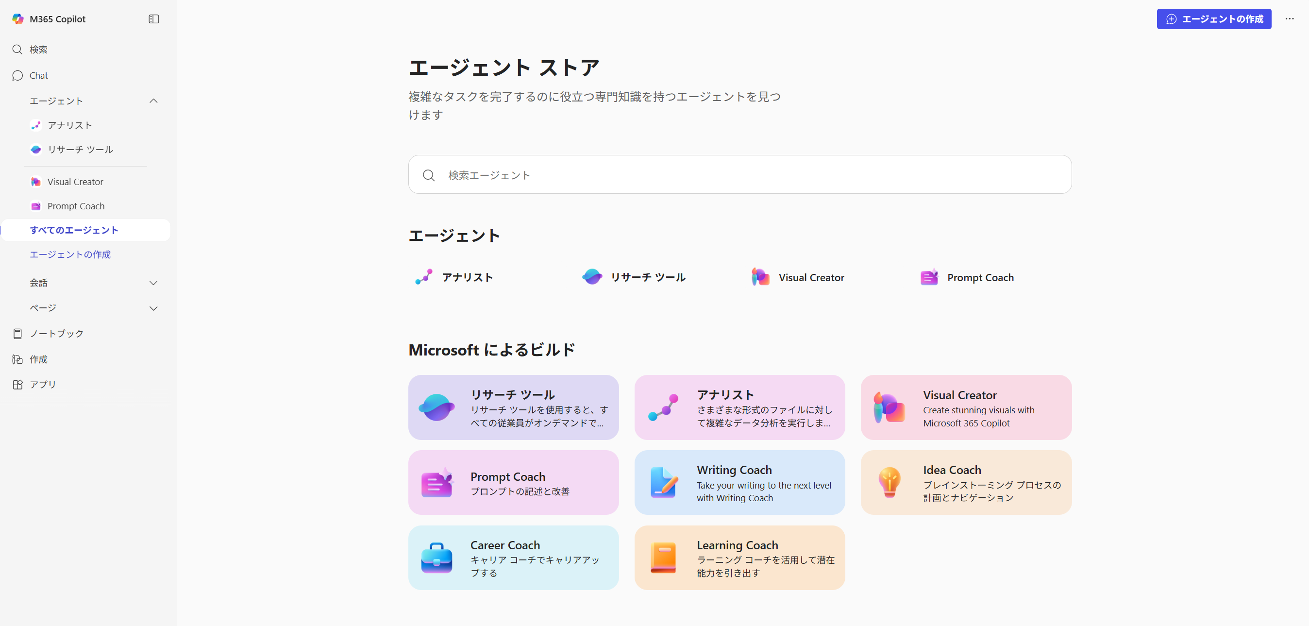Click the 'Prompt Coach' label in エージェント row
The image size is (1309, 626).
point(980,277)
